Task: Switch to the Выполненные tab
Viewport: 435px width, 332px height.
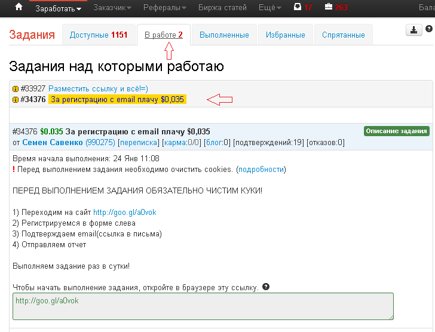Action: 224,35
